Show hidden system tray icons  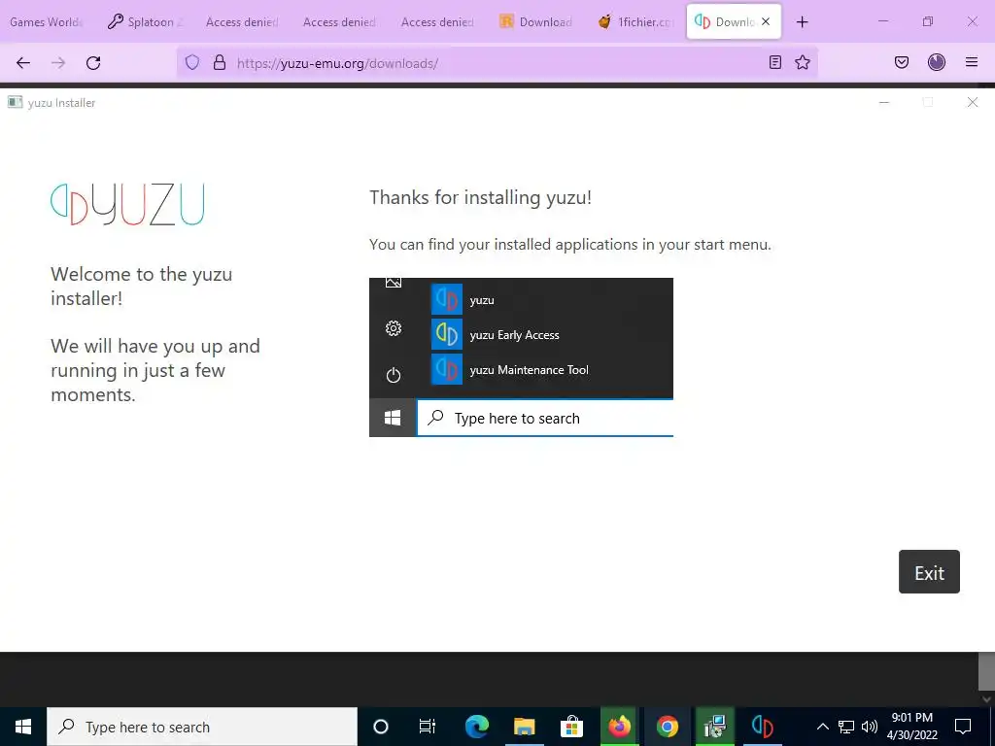822,727
